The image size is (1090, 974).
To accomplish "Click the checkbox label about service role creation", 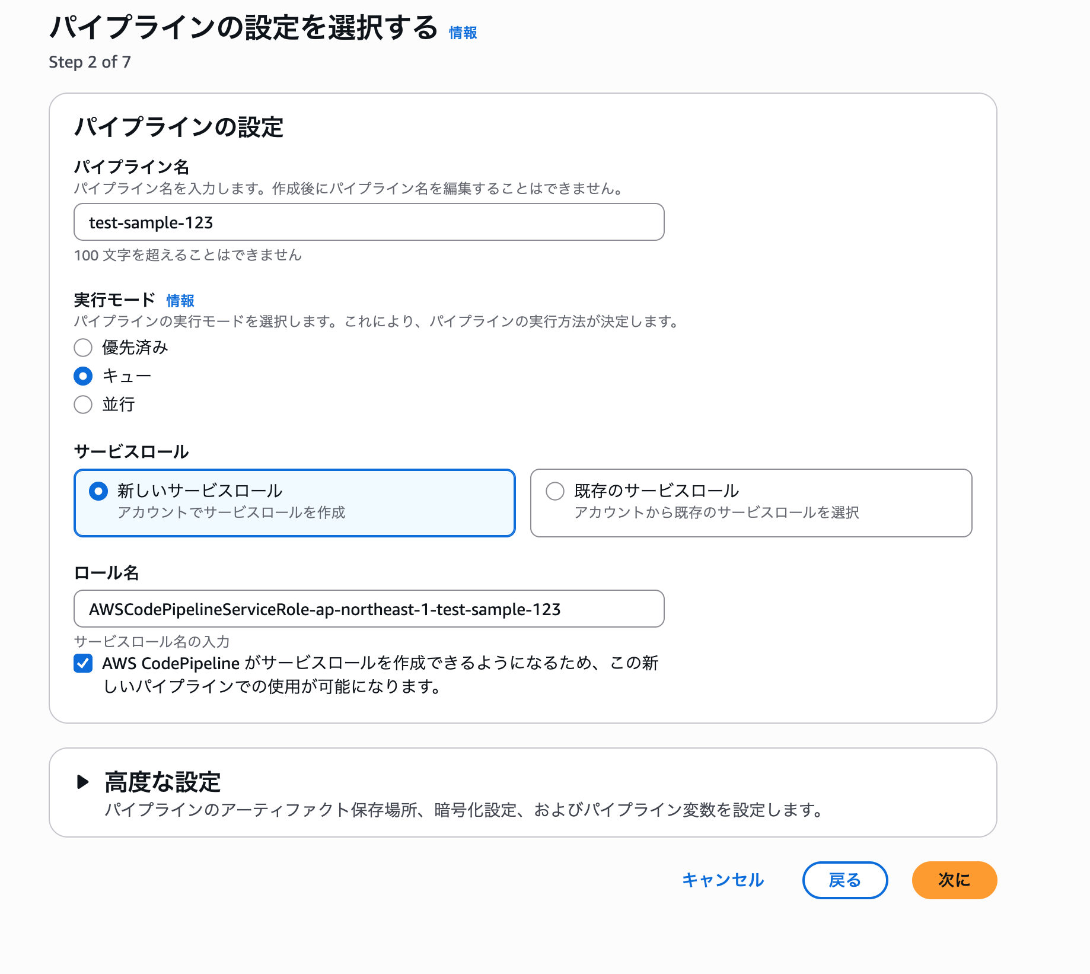I will coord(380,674).
